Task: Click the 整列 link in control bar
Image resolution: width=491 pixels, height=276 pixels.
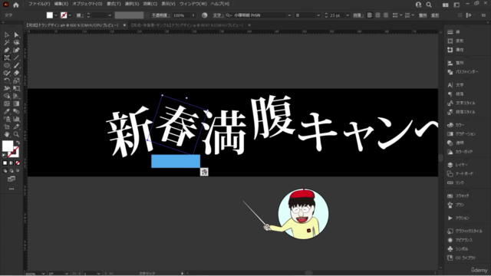Action: (423, 15)
